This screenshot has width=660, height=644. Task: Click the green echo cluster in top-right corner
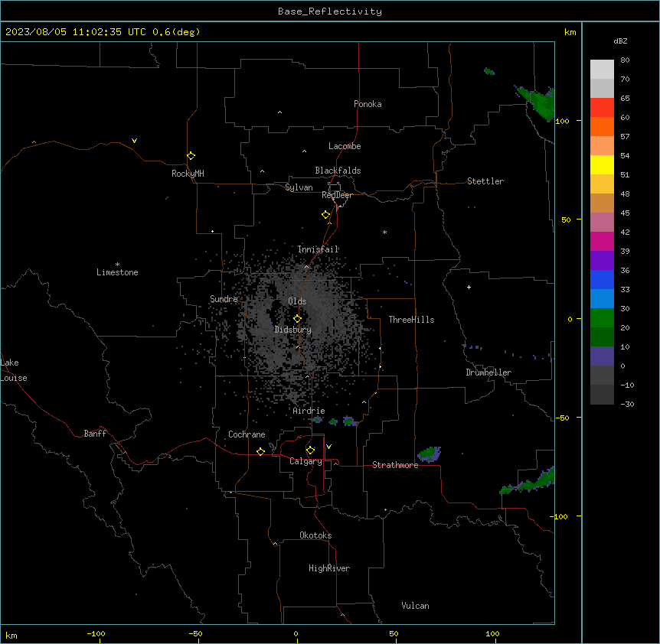click(x=536, y=102)
